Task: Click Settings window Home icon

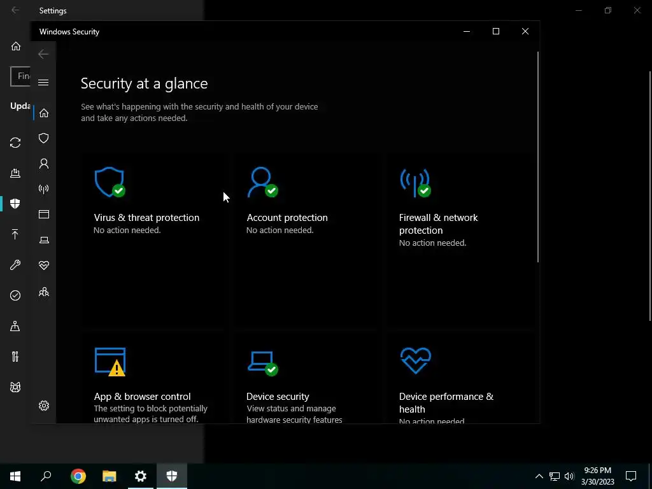Action: coord(16,46)
